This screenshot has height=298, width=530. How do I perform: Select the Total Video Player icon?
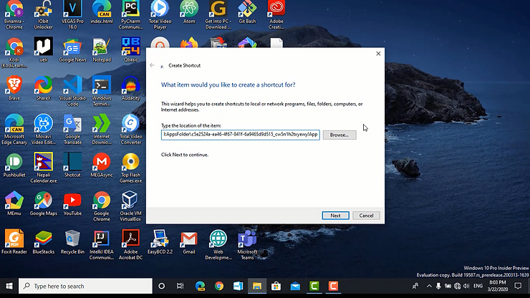point(160,15)
